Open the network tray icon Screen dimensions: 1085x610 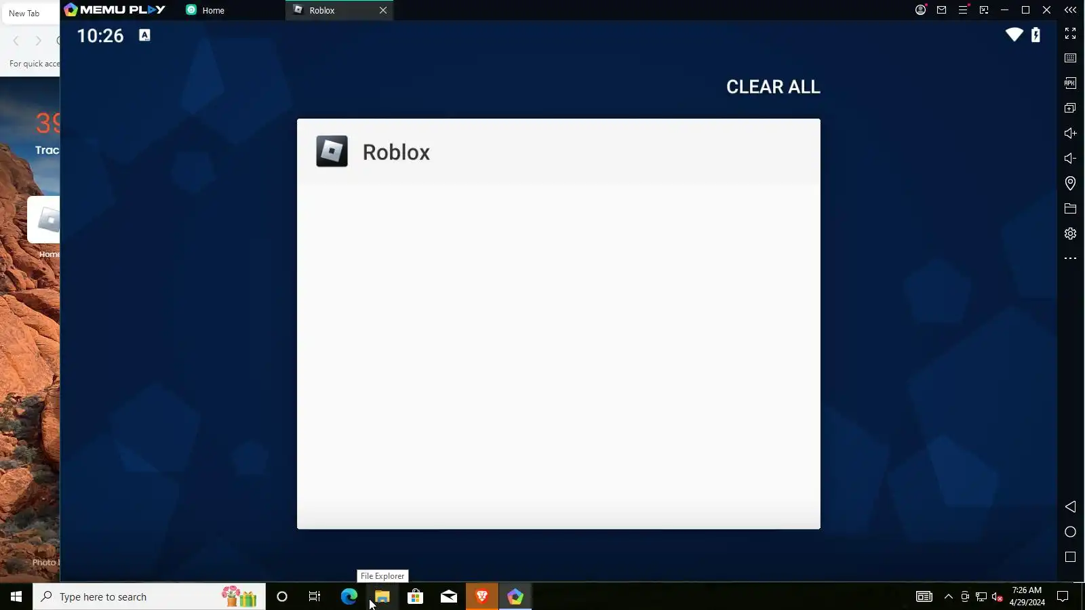click(x=981, y=596)
